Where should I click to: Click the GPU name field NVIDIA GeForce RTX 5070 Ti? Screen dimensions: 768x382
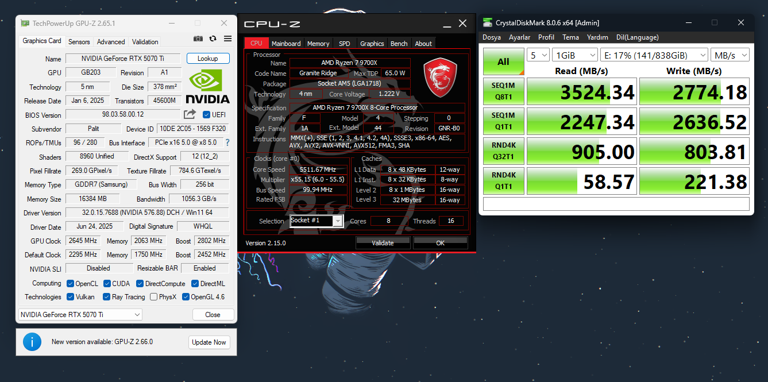point(123,59)
